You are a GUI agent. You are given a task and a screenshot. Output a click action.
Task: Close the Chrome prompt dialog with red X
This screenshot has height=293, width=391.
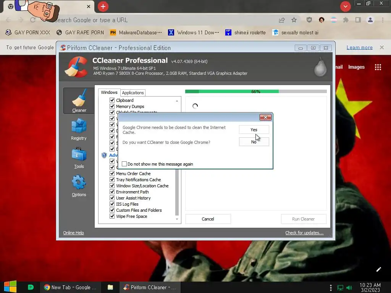(265, 117)
